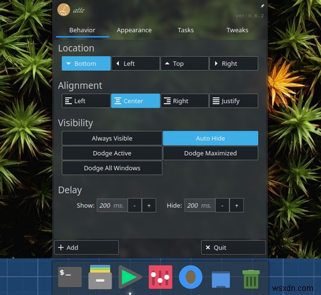Switch to the Behavior tab
The image size is (321, 295).
point(82,30)
